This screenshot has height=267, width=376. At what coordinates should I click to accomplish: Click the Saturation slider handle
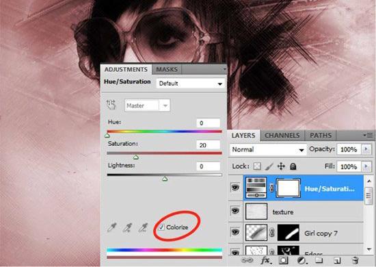tap(136, 157)
